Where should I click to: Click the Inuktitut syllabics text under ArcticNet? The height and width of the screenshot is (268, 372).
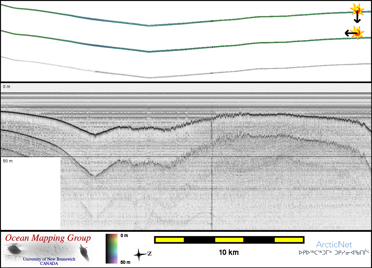click(x=334, y=253)
